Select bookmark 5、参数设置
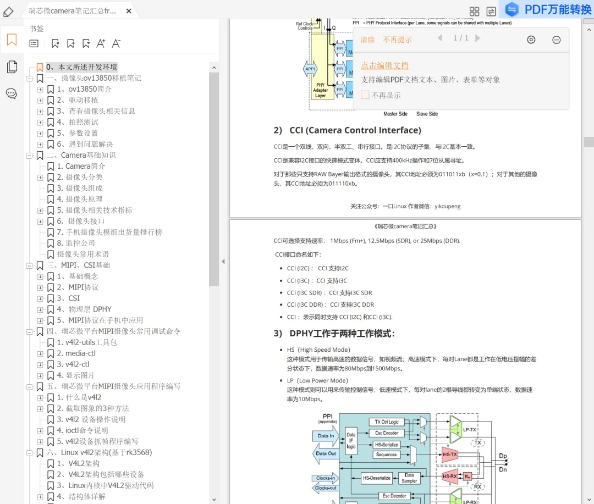The height and width of the screenshot is (504, 594). [x=78, y=133]
